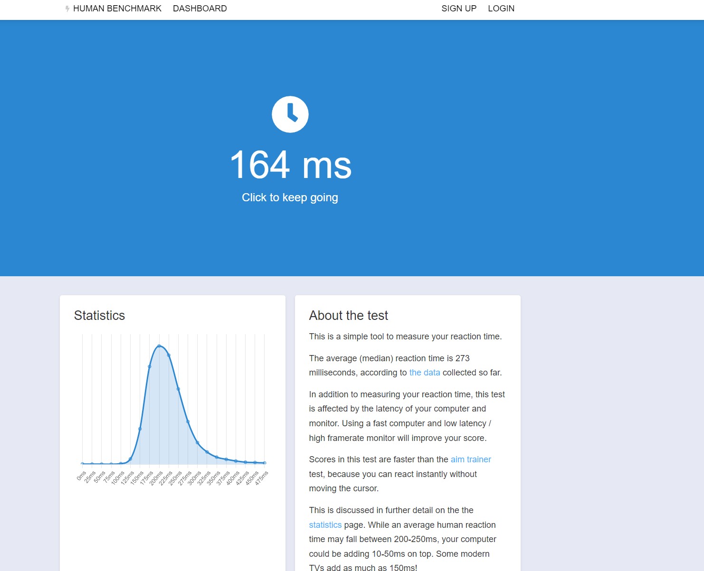The height and width of the screenshot is (571, 704).
Task: Click the chart peak data point
Action: [x=159, y=346]
